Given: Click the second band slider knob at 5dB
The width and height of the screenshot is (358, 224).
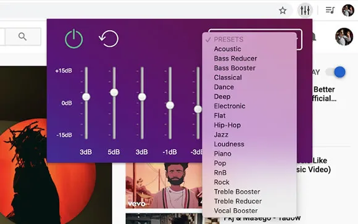Looking at the screenshot, I should [114, 93].
